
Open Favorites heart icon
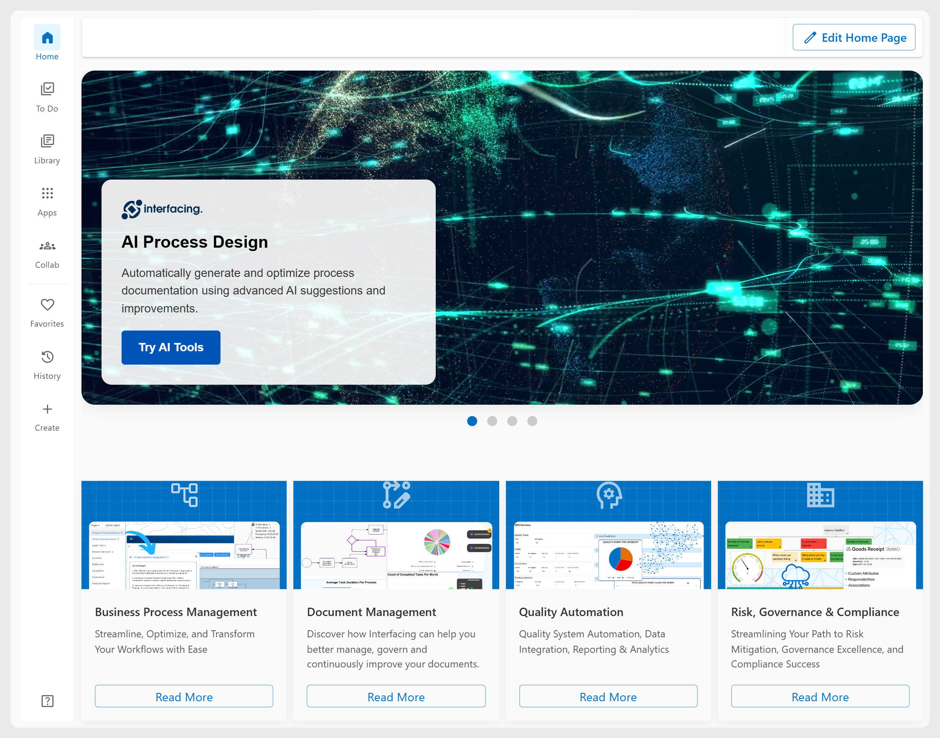coord(47,304)
